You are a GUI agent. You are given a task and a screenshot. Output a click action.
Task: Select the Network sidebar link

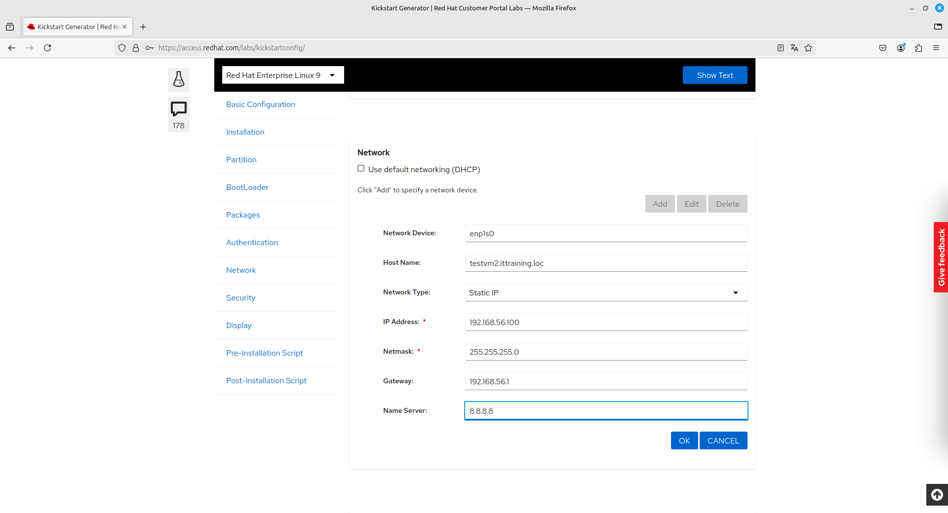(x=241, y=270)
